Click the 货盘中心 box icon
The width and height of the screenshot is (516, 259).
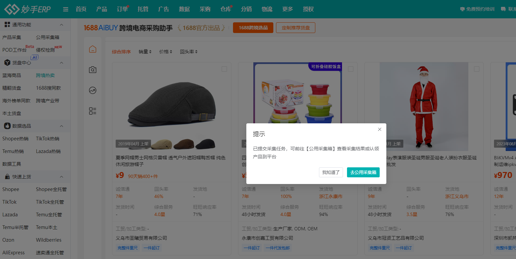tap(7, 63)
